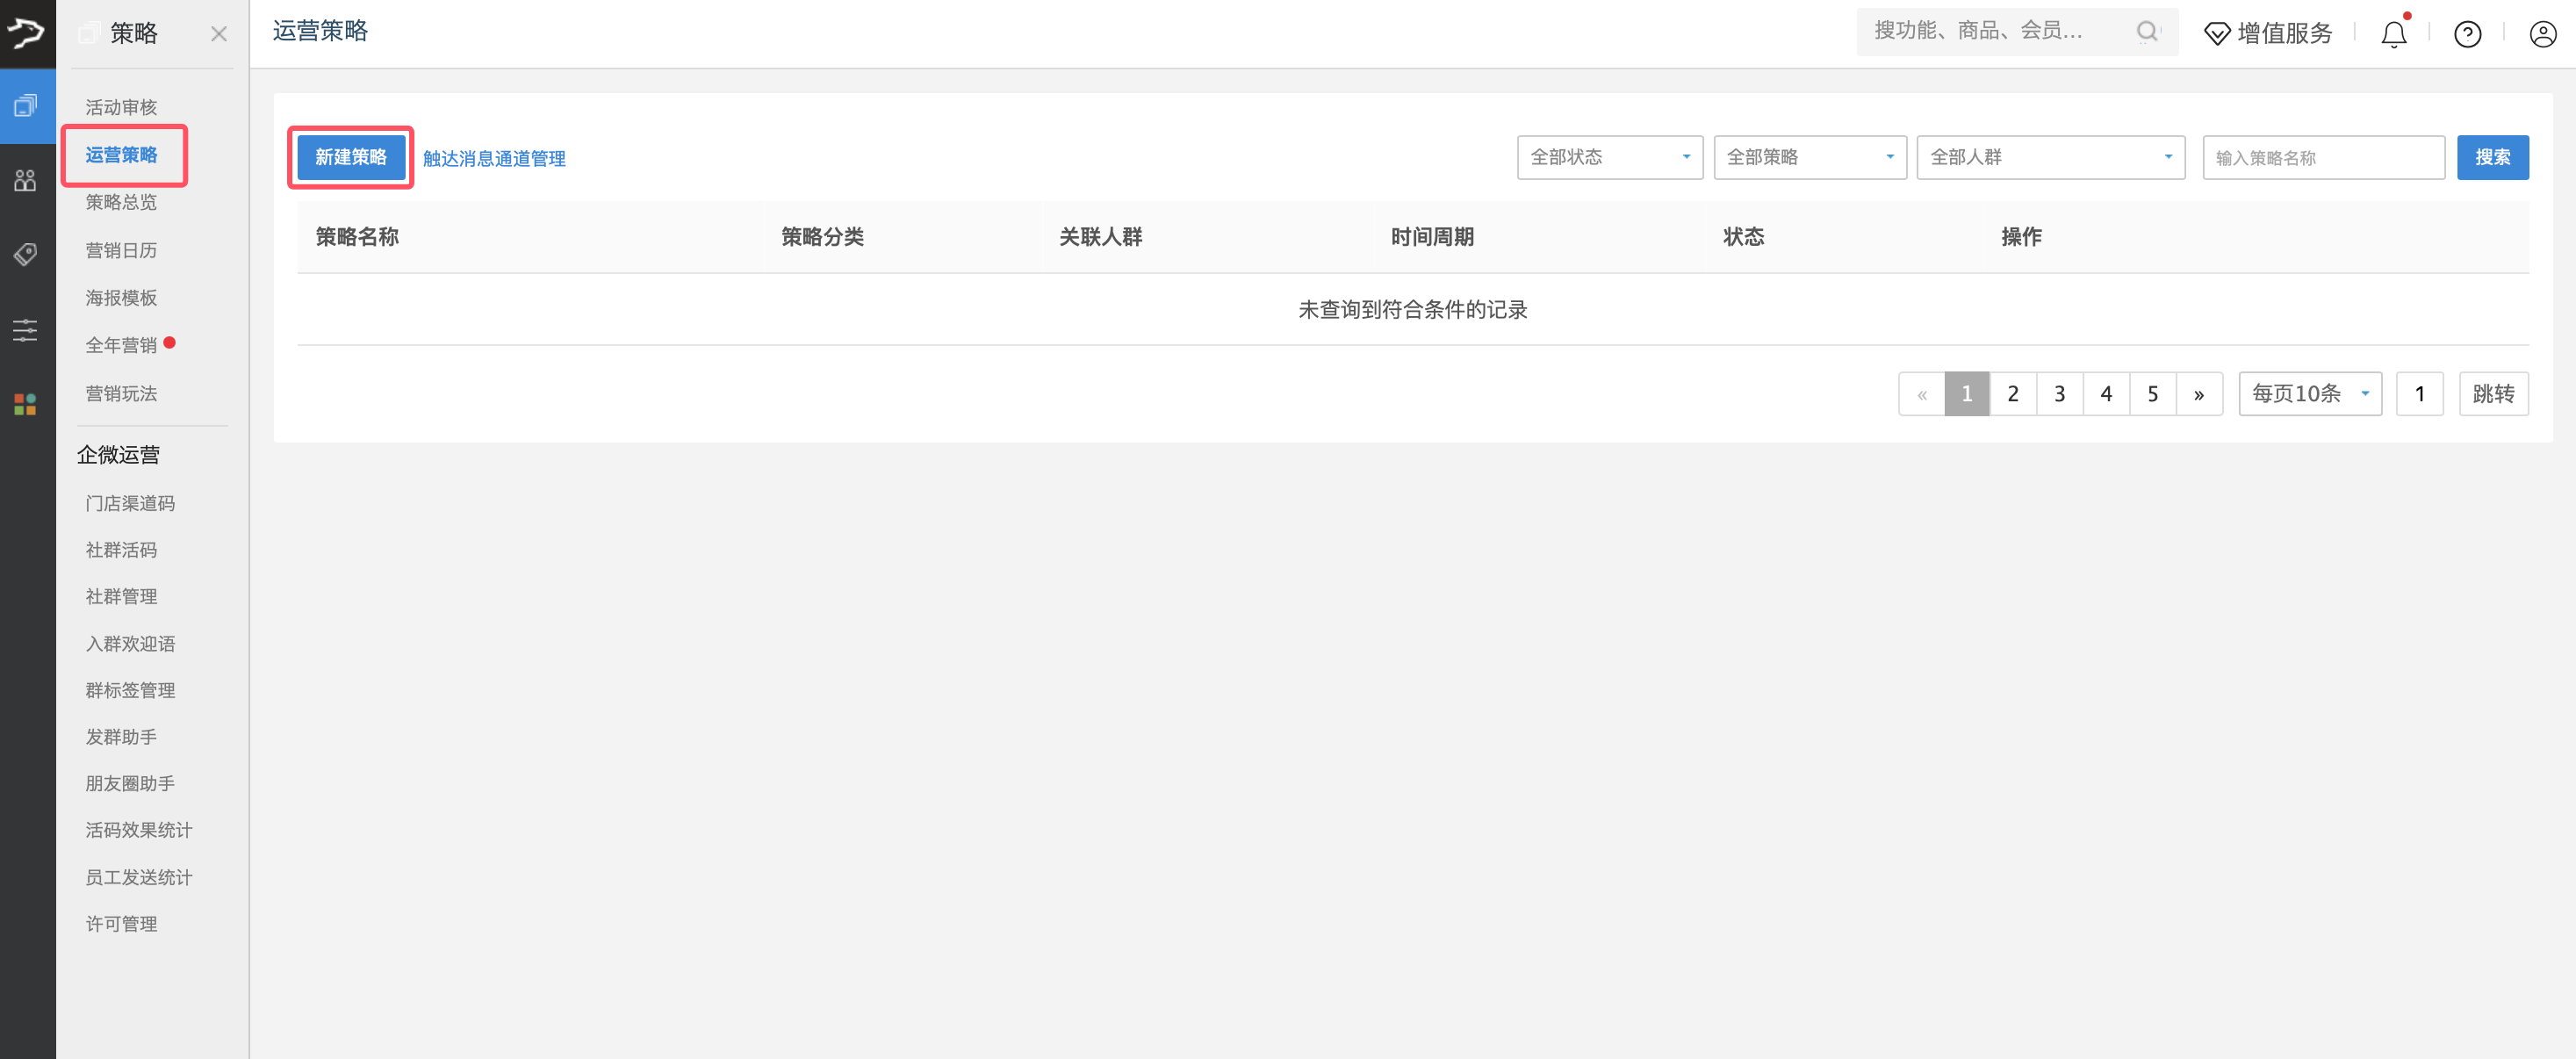
Task: Click the notification bell icon
Action: click(2393, 35)
